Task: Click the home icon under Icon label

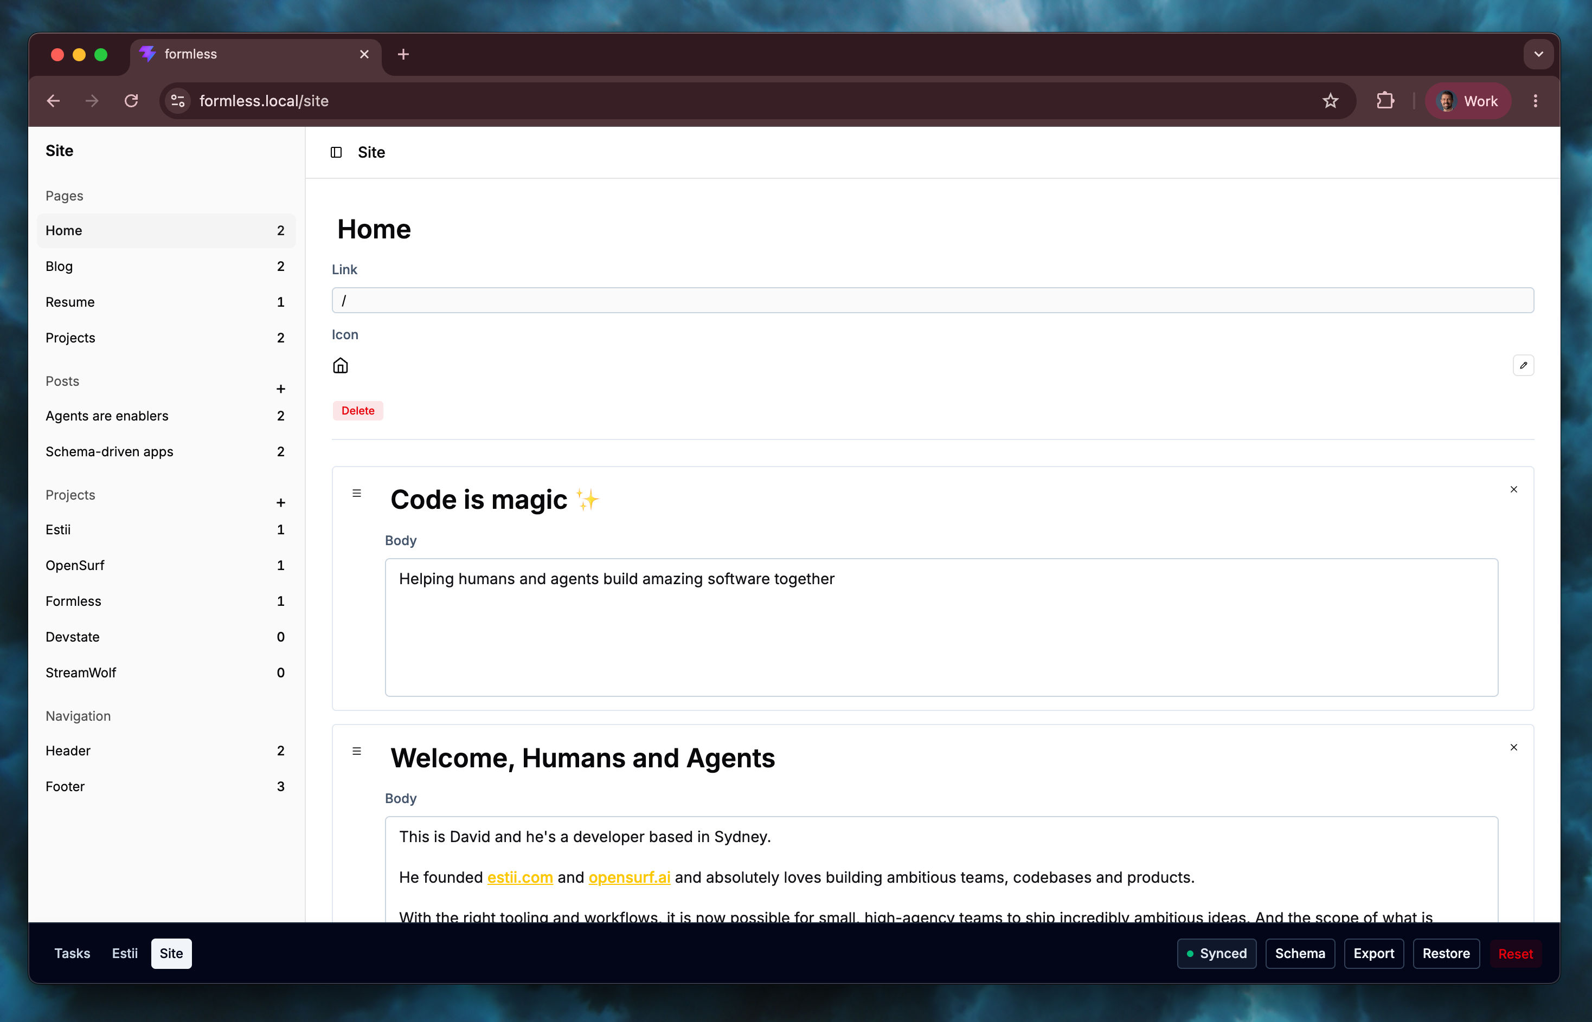Action: point(341,366)
